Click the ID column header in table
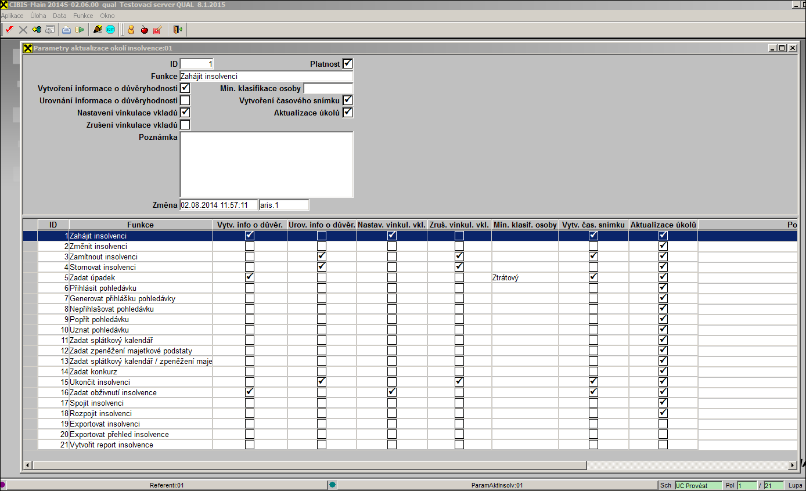 53,225
